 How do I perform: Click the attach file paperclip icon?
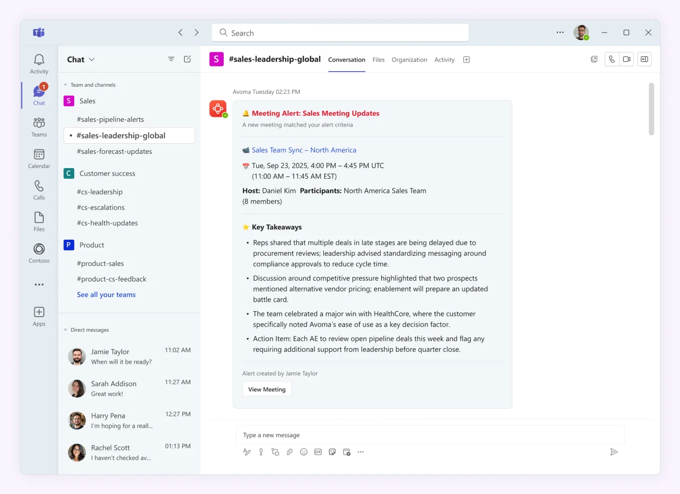[289, 452]
